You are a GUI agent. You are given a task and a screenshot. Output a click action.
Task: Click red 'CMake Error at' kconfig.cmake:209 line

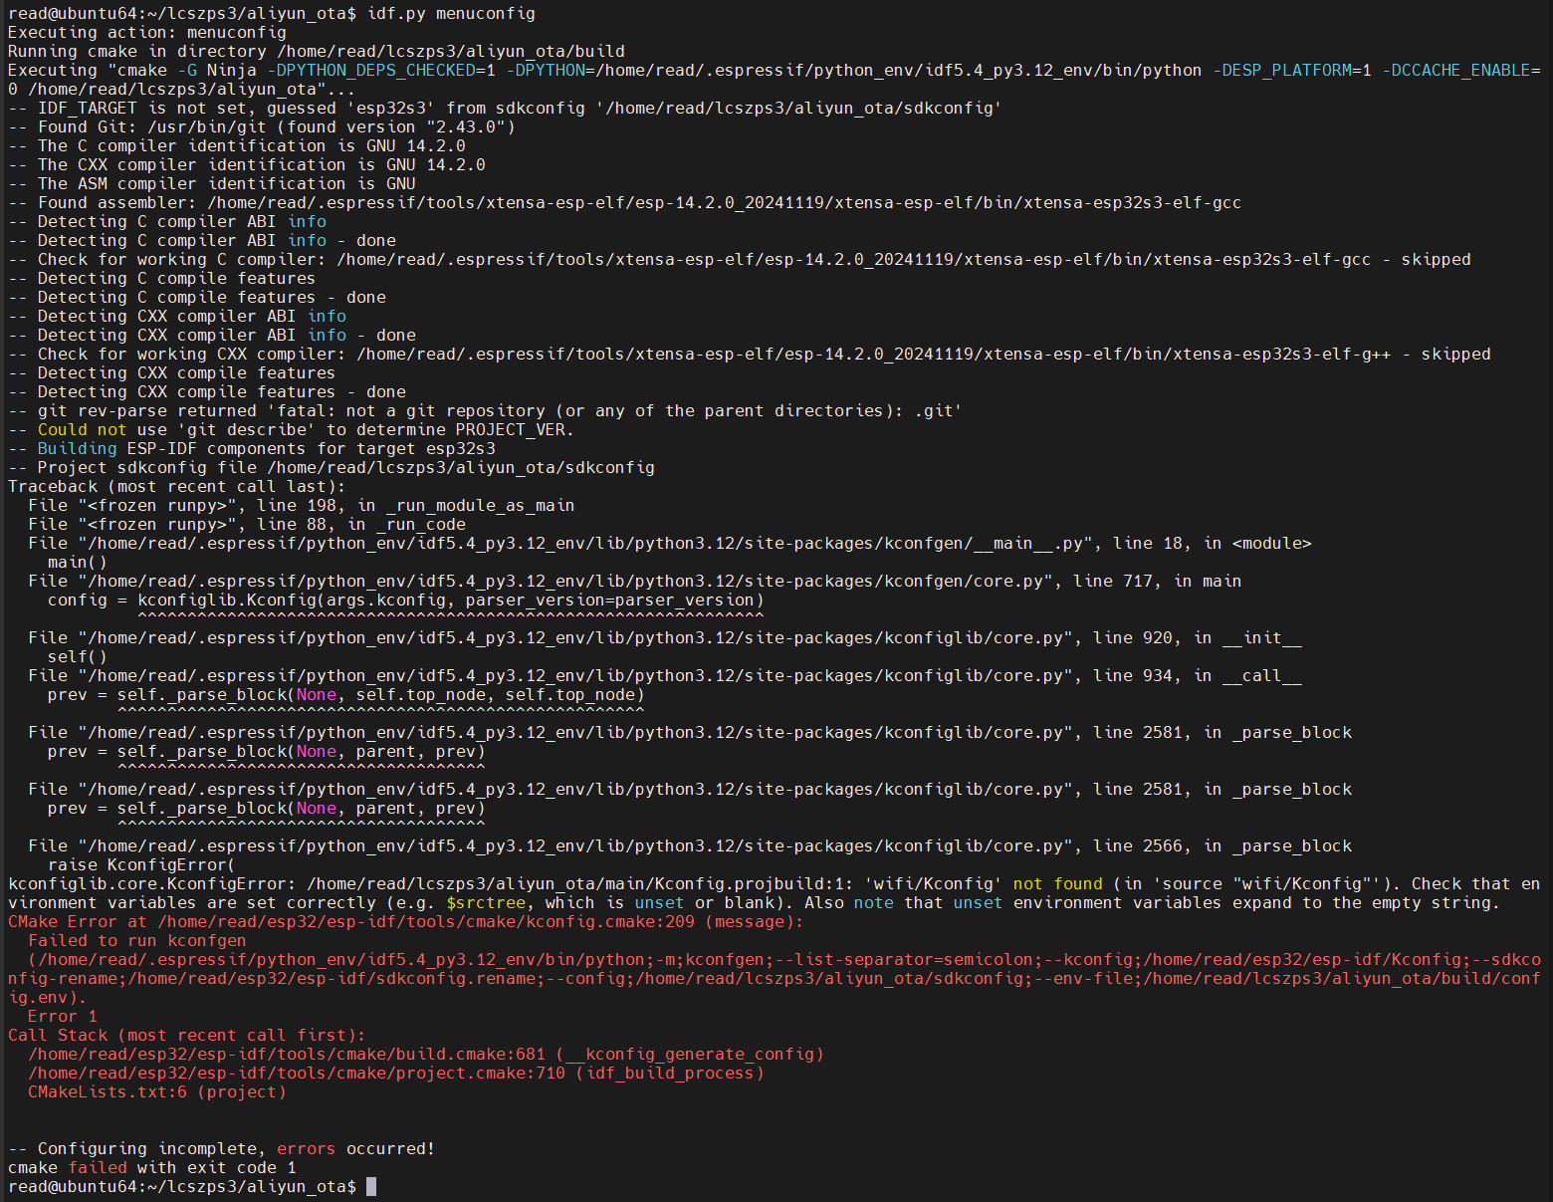(406, 922)
